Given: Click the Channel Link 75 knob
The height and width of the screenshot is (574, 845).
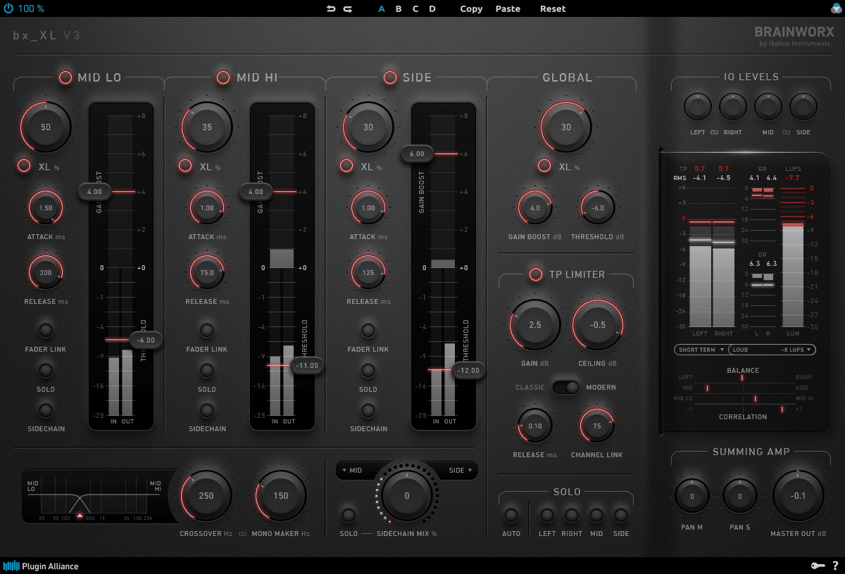Looking at the screenshot, I should click(597, 426).
